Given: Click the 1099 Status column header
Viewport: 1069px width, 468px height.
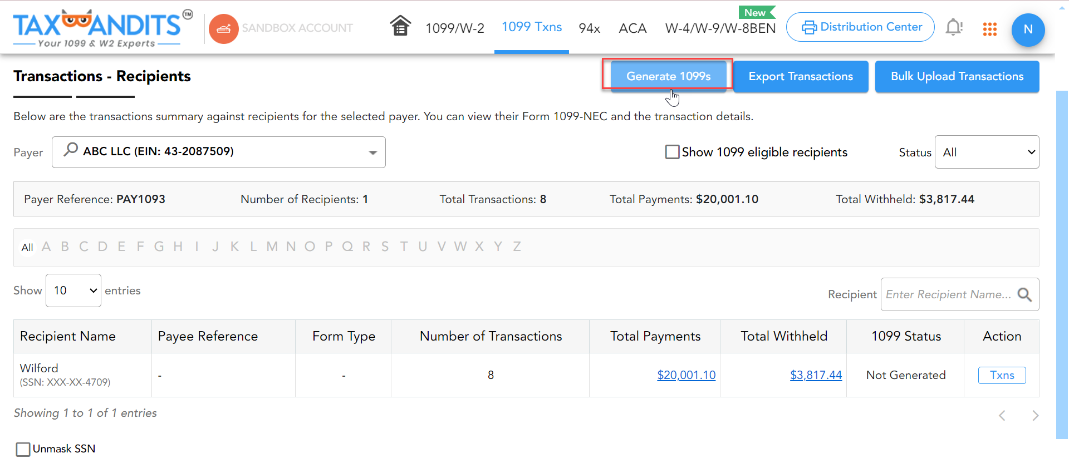Looking at the screenshot, I should click(x=906, y=336).
